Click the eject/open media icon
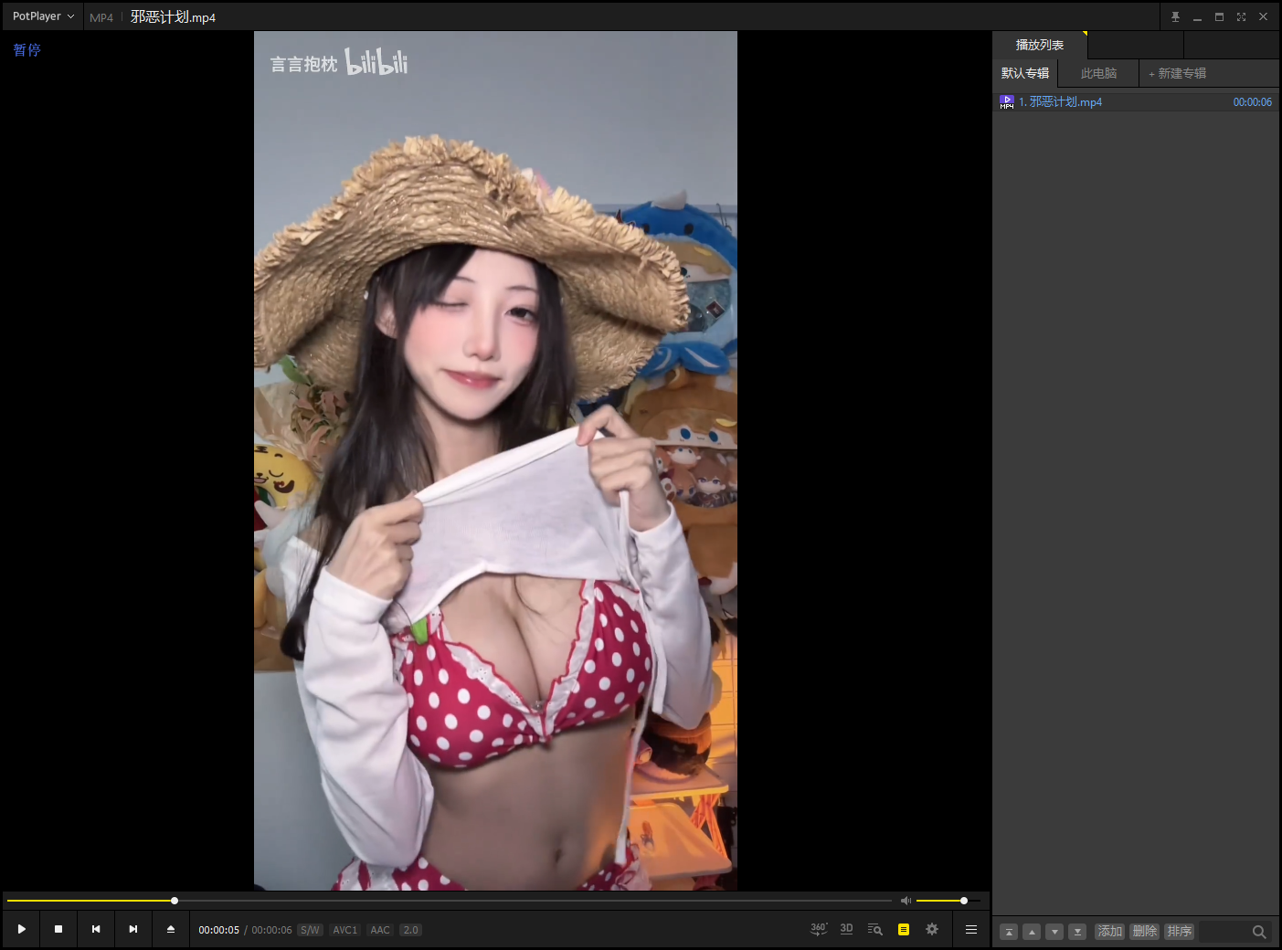This screenshot has width=1282, height=950. tap(170, 929)
